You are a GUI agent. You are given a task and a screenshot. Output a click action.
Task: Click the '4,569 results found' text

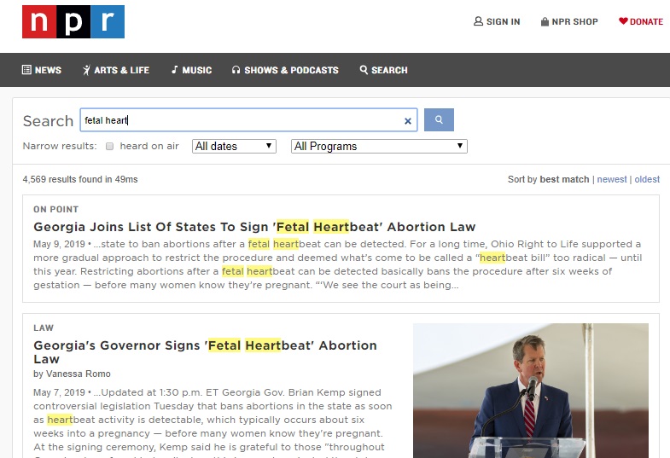(80, 179)
